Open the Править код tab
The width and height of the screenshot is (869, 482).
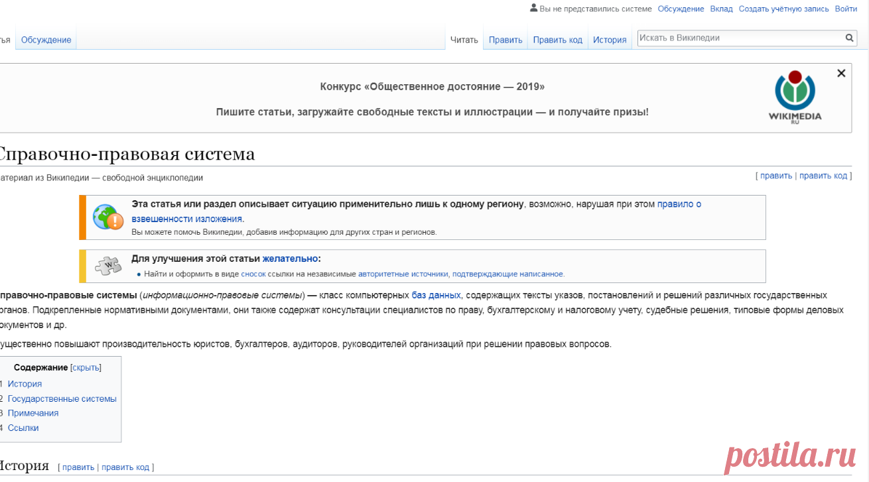(x=558, y=40)
